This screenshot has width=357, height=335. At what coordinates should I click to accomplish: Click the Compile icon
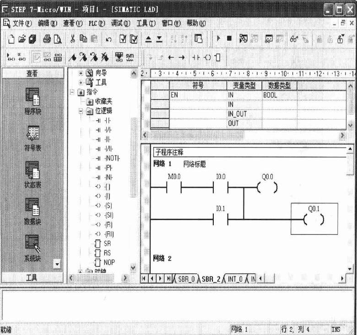(x=123, y=39)
